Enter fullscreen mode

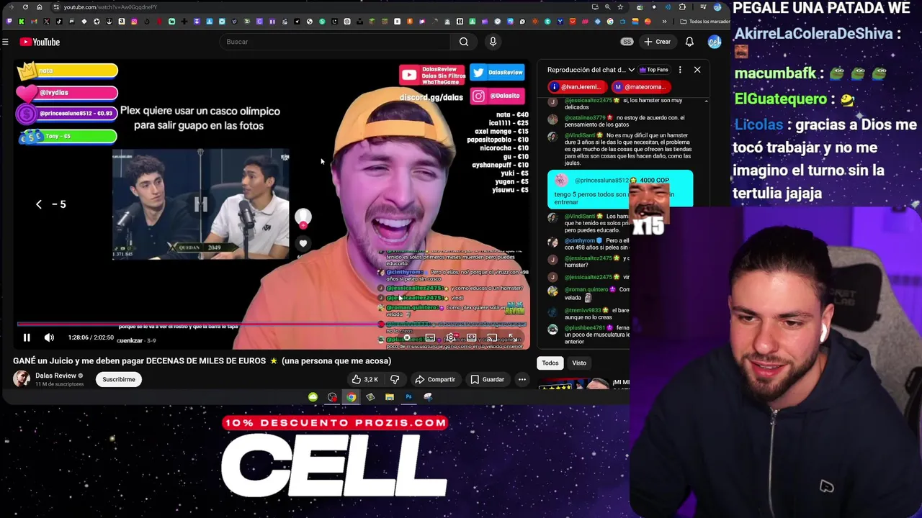coord(512,337)
